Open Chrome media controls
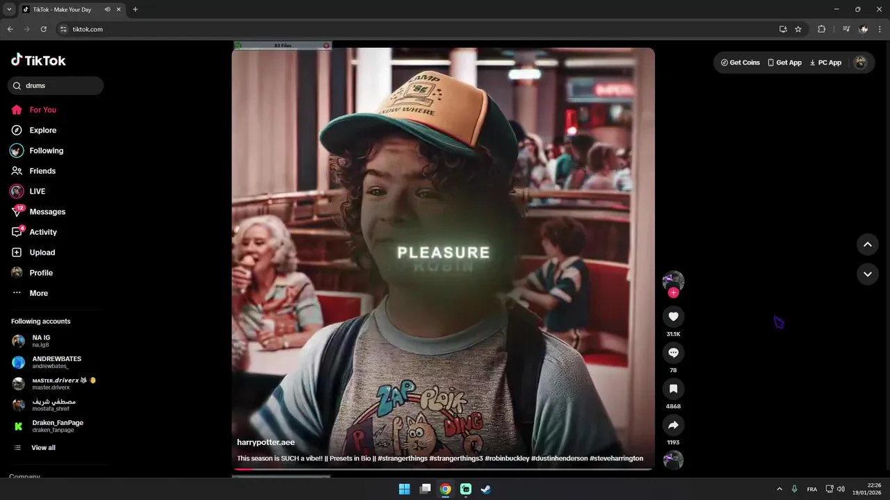Screen dimensions: 890x500 pos(846,29)
